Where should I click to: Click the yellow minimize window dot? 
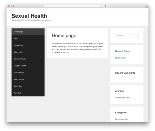pyautogui.click(x=11, y=6)
